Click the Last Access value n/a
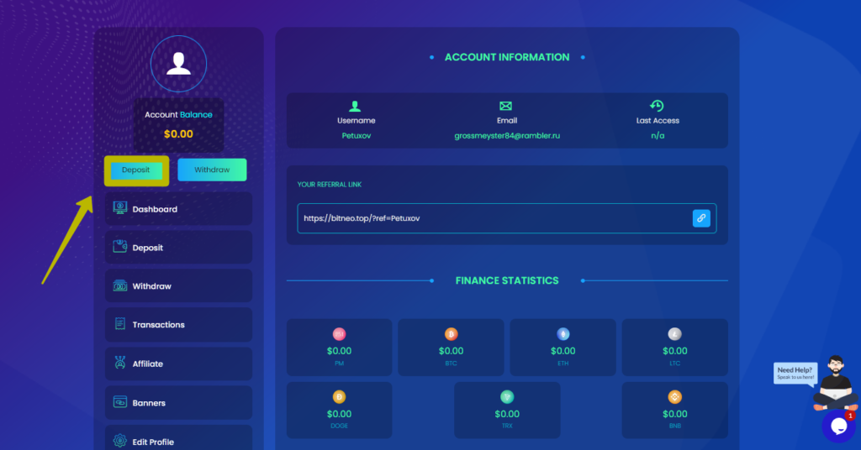The height and width of the screenshot is (450, 861). click(658, 135)
